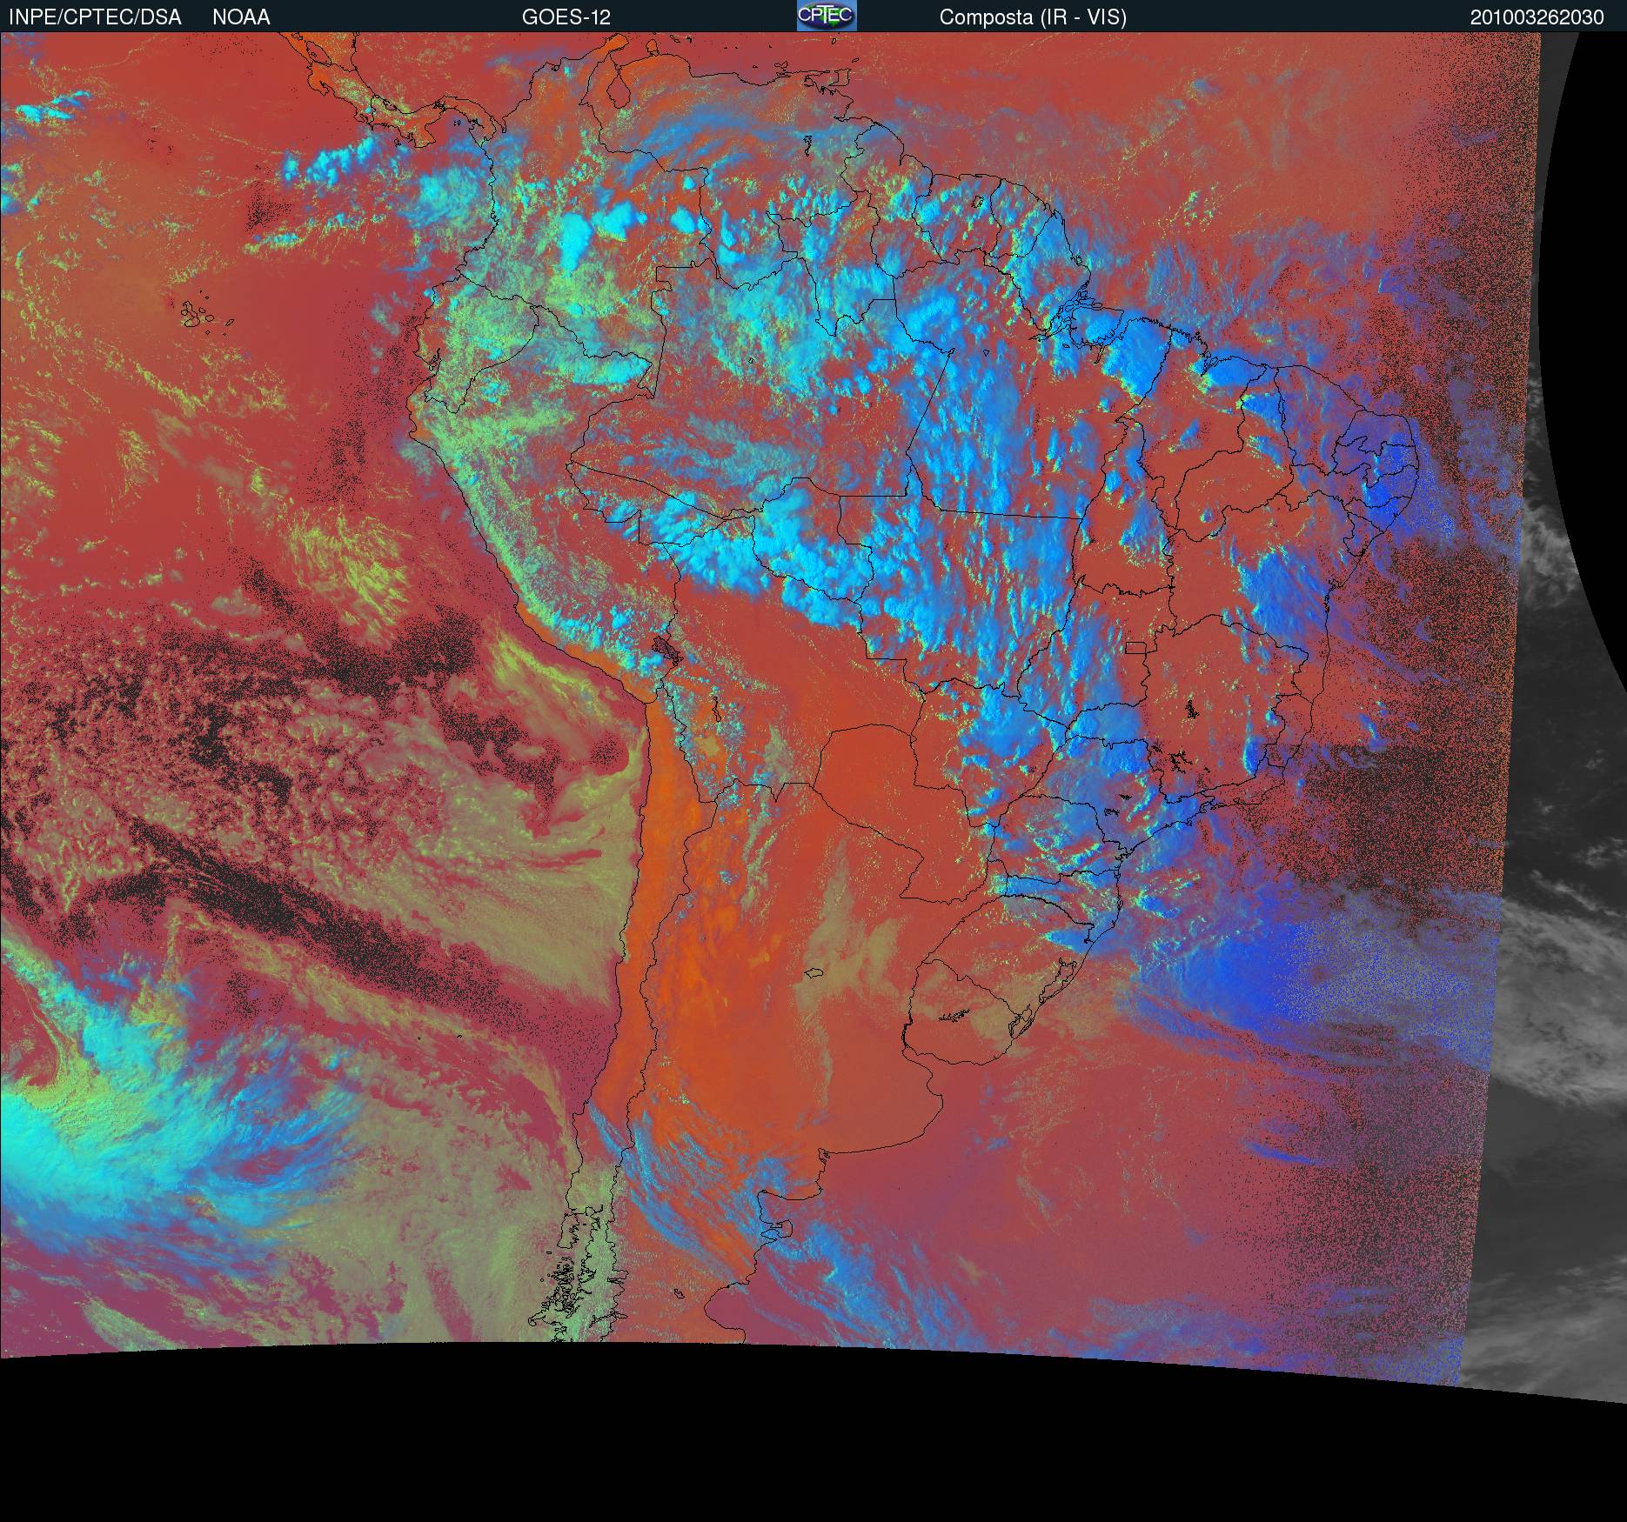Click the NOAA label in the header
The width and height of the screenshot is (1627, 1522).
(x=241, y=17)
